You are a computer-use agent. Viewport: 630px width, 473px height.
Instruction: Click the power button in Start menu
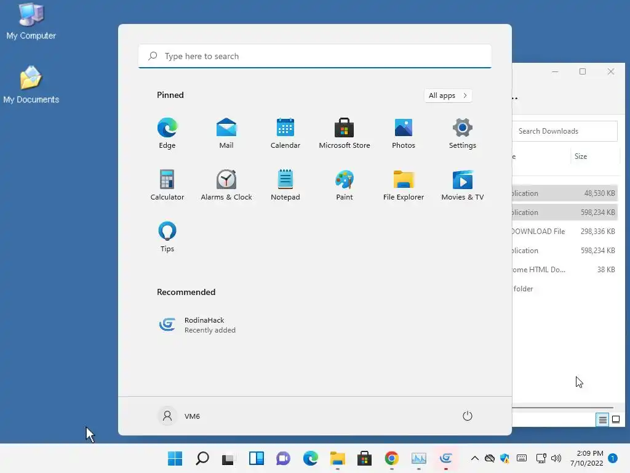coord(468,416)
